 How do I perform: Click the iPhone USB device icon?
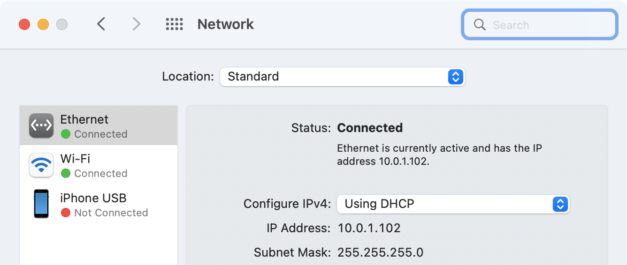click(x=41, y=204)
